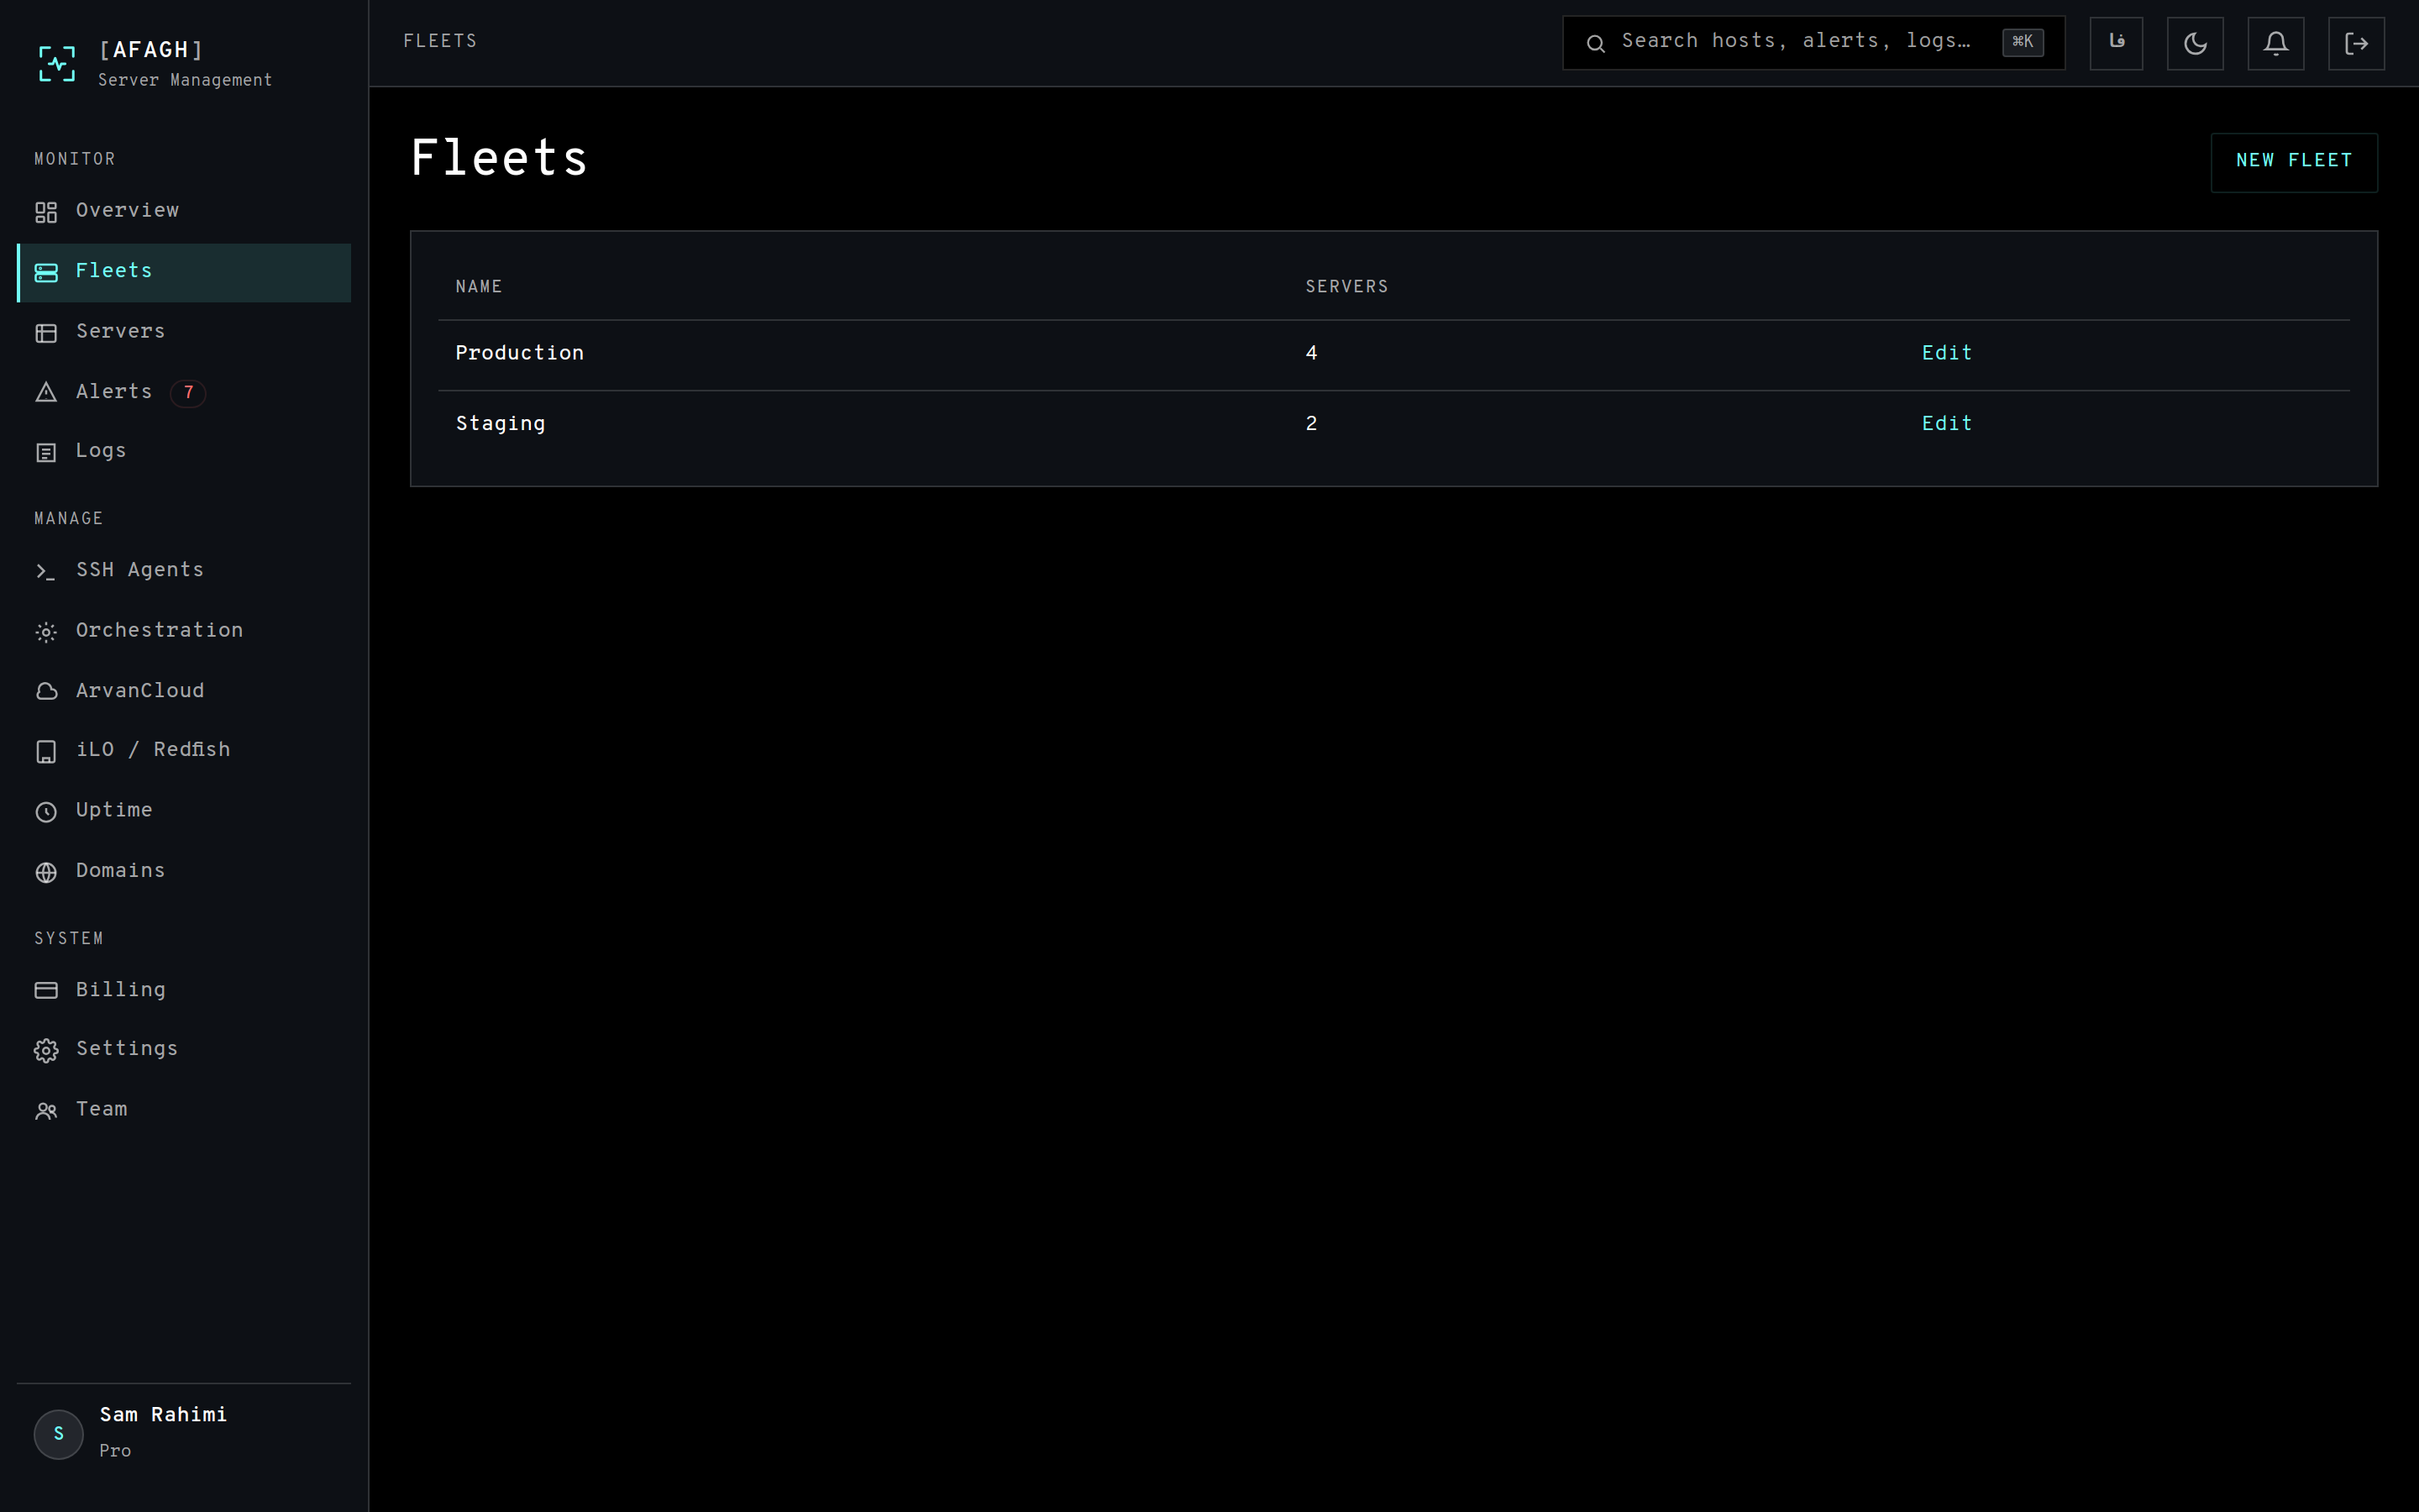The height and width of the screenshot is (1512, 2419).
Task: Click the red Alerts count badge
Action: coord(188,392)
